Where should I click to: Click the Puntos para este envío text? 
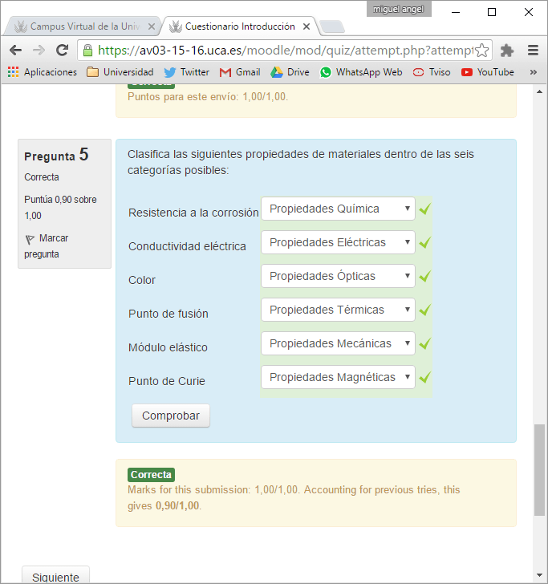pos(208,97)
